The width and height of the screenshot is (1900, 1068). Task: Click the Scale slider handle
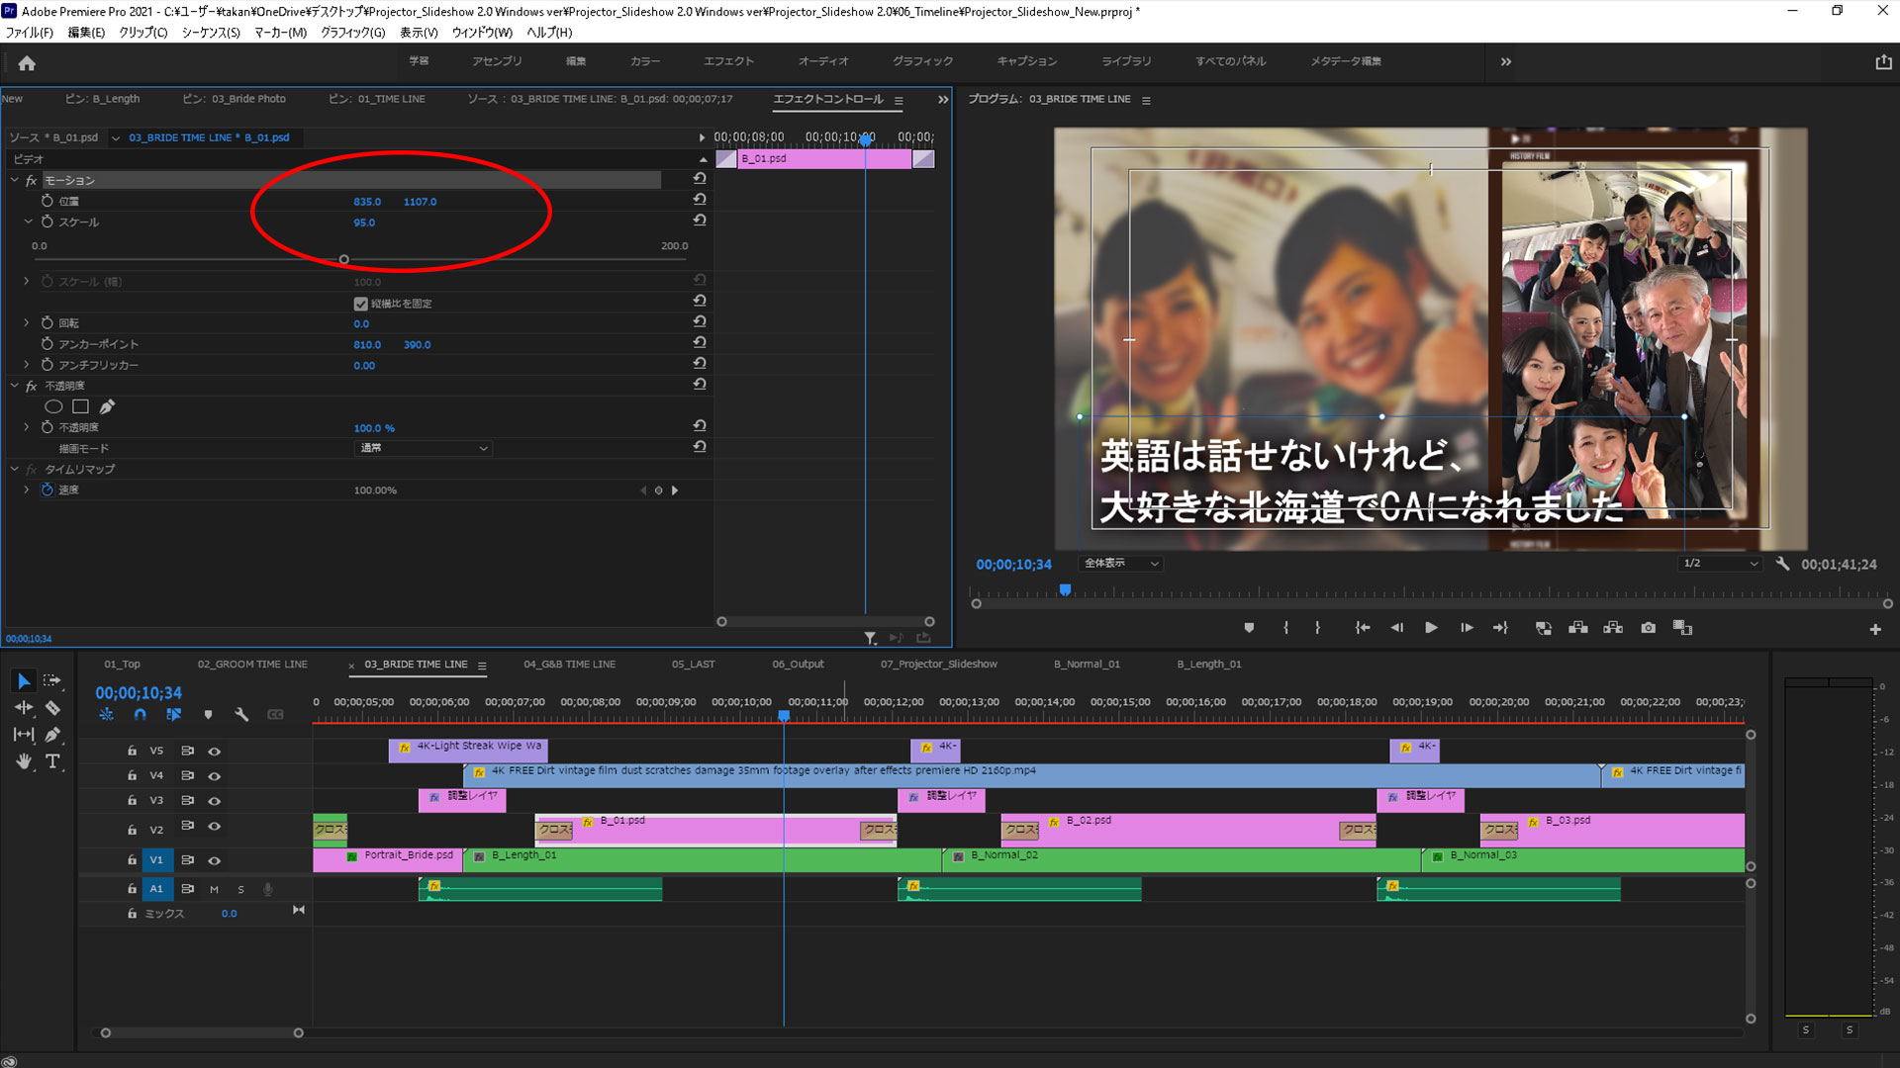[343, 260]
